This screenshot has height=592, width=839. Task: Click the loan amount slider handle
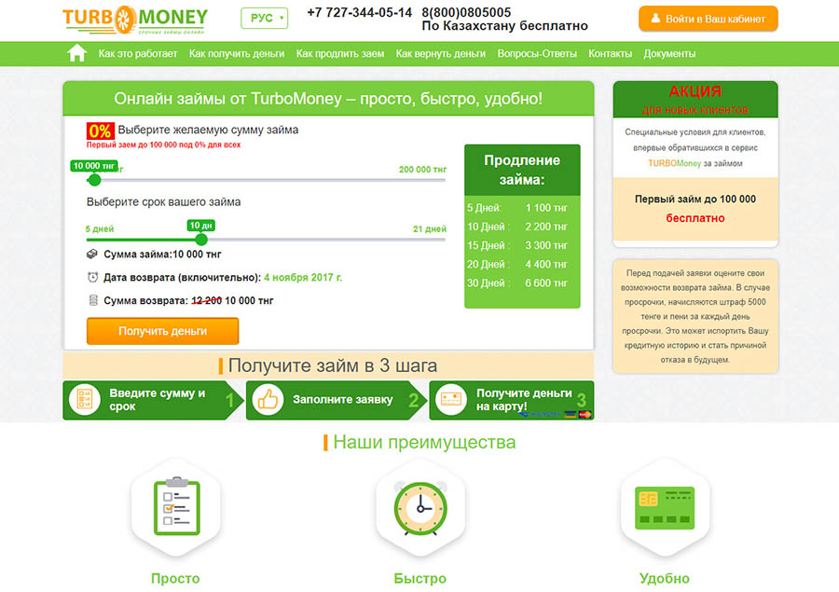coord(94,180)
